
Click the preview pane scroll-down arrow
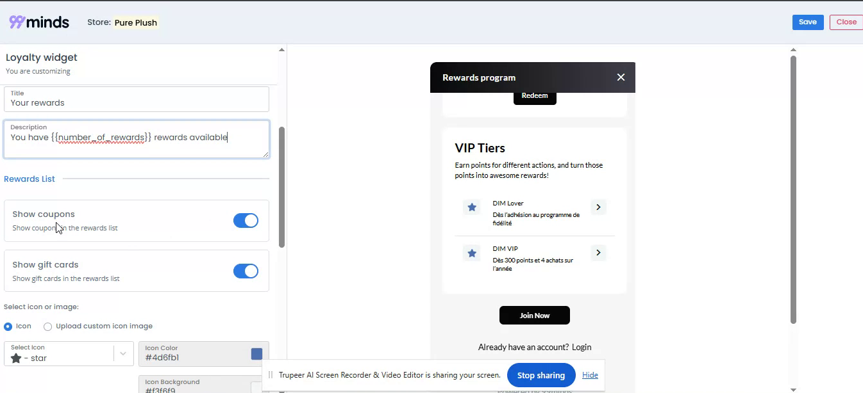pyautogui.click(x=793, y=389)
